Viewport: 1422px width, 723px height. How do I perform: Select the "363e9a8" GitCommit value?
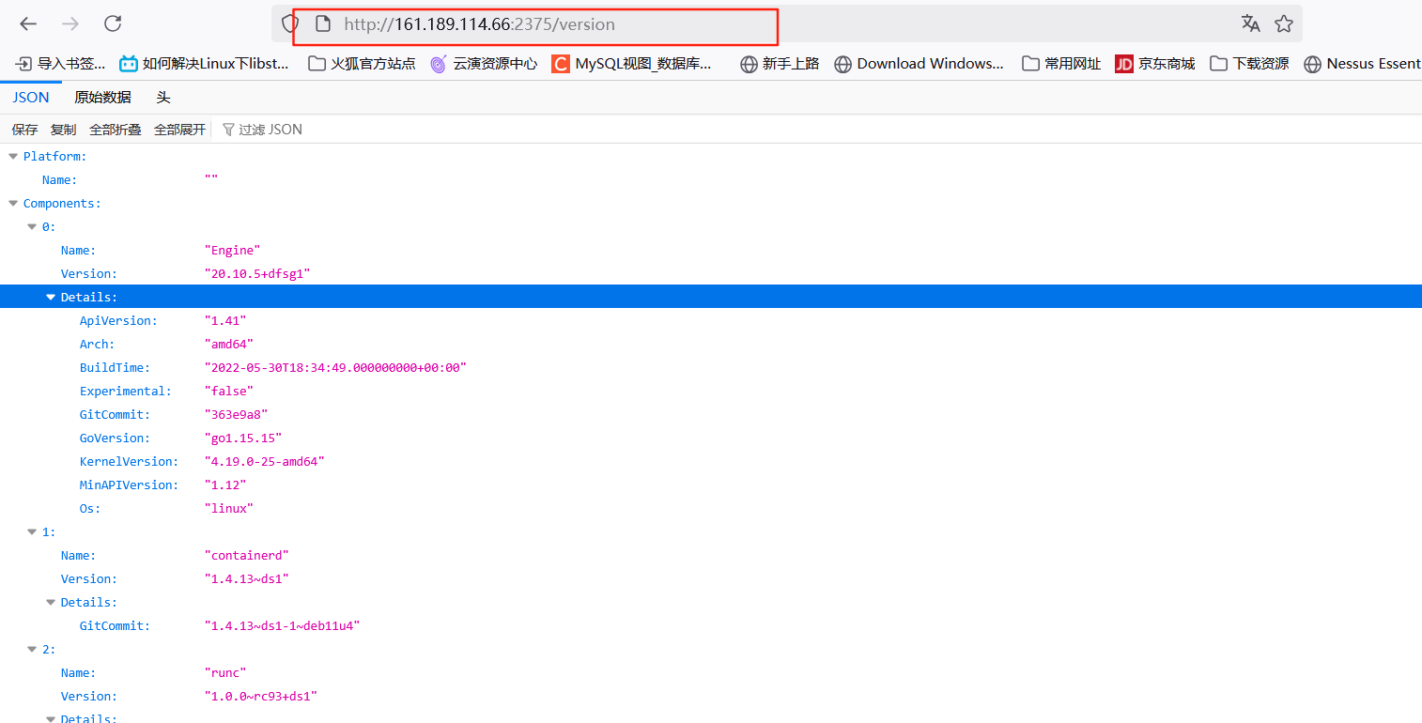coord(236,414)
